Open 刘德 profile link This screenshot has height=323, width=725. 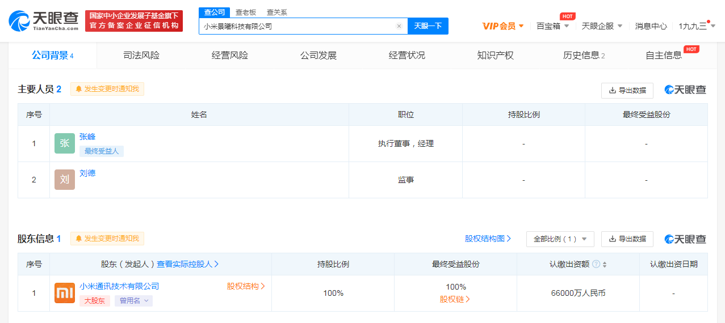click(x=87, y=173)
